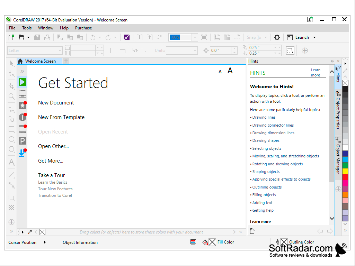This screenshot has width=355, height=266.
Task: Collapse the Hints docker with double arrows
Action: (x=332, y=61)
